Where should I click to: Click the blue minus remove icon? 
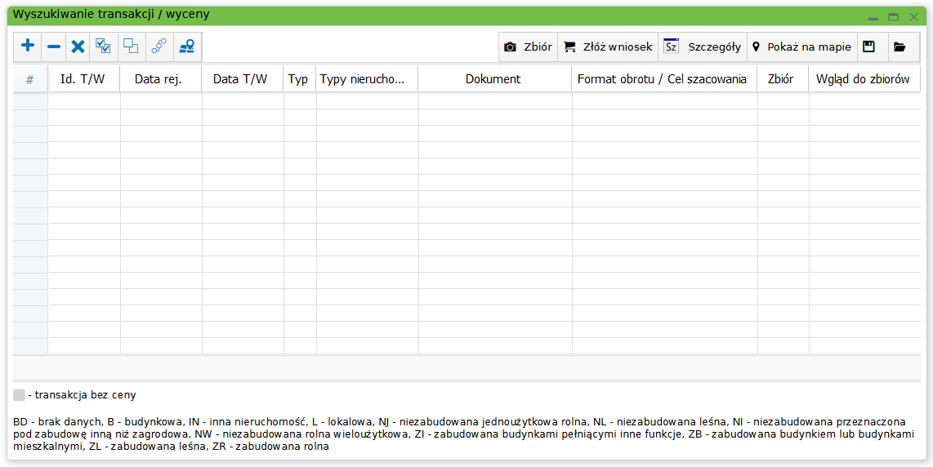[x=54, y=47]
